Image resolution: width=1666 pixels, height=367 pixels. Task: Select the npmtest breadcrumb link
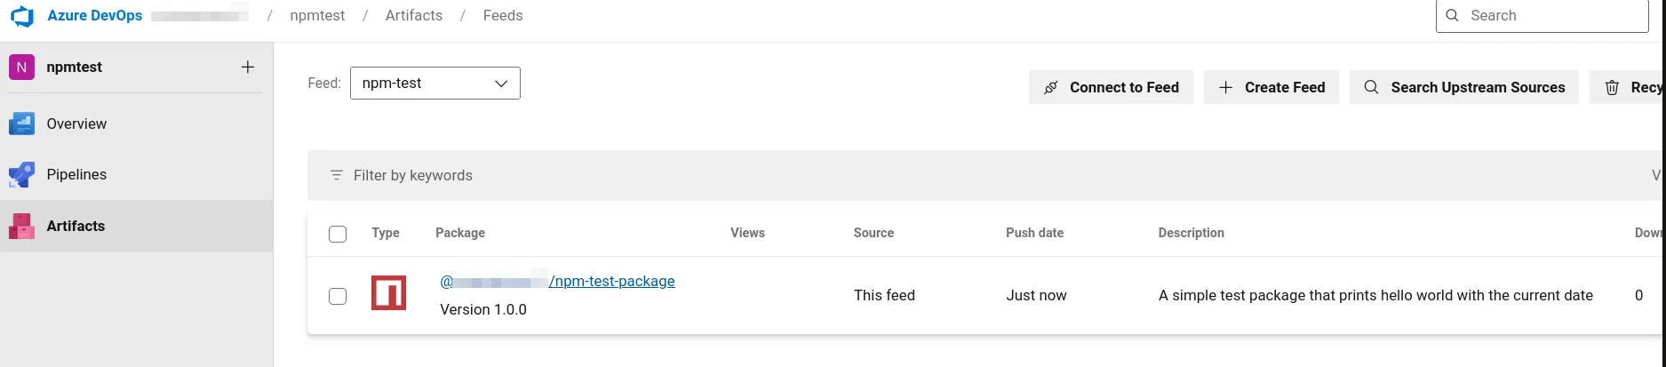point(317,15)
